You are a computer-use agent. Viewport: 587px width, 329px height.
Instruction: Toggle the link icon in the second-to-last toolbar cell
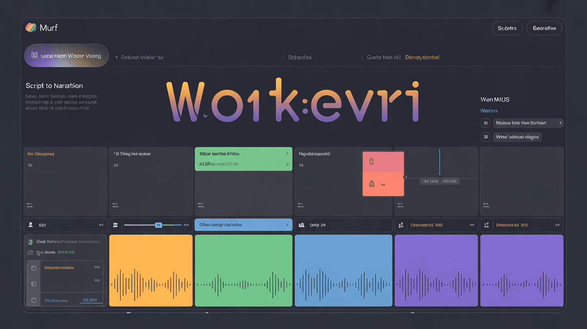coord(472,225)
